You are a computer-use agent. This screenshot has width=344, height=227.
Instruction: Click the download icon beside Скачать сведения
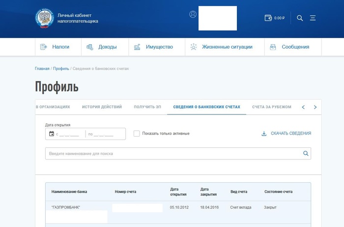click(x=264, y=134)
